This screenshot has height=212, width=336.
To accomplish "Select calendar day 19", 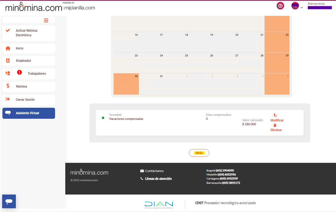I will coord(202,42).
